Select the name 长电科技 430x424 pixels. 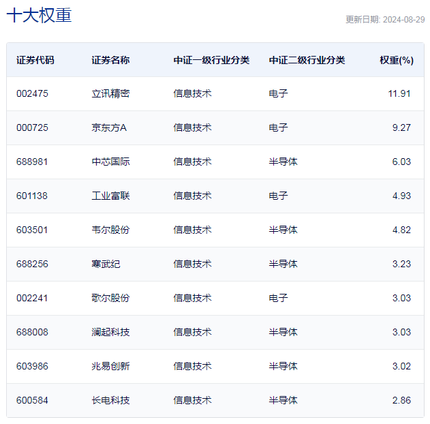tap(110, 400)
